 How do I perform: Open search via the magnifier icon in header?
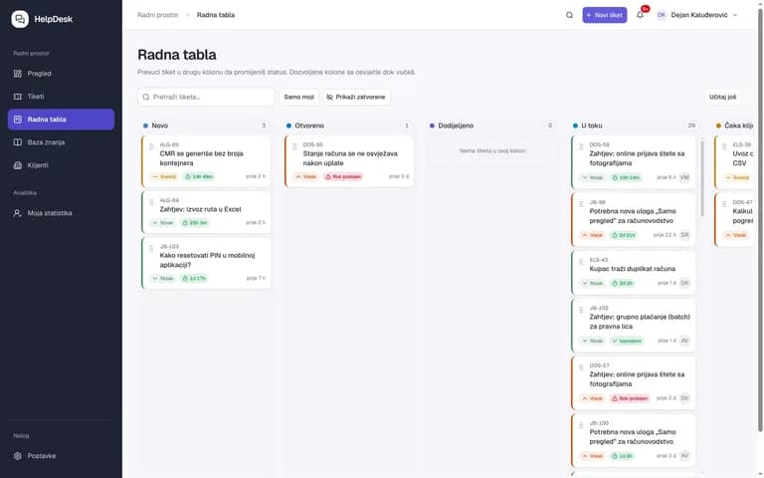point(569,15)
